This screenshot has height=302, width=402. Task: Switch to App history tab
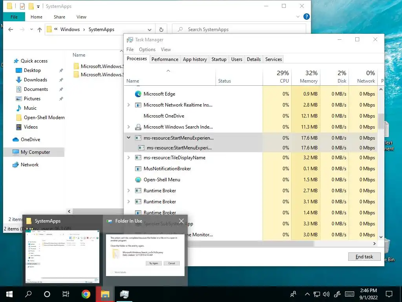(195, 59)
